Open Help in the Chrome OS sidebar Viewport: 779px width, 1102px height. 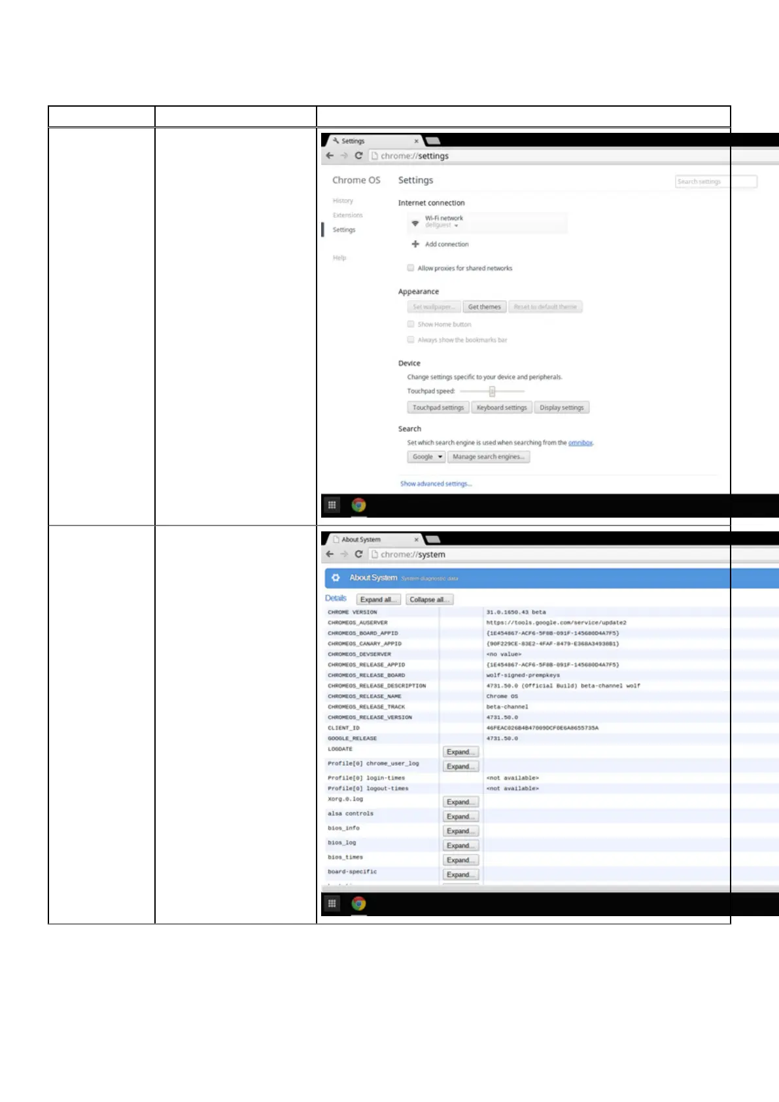click(339, 258)
